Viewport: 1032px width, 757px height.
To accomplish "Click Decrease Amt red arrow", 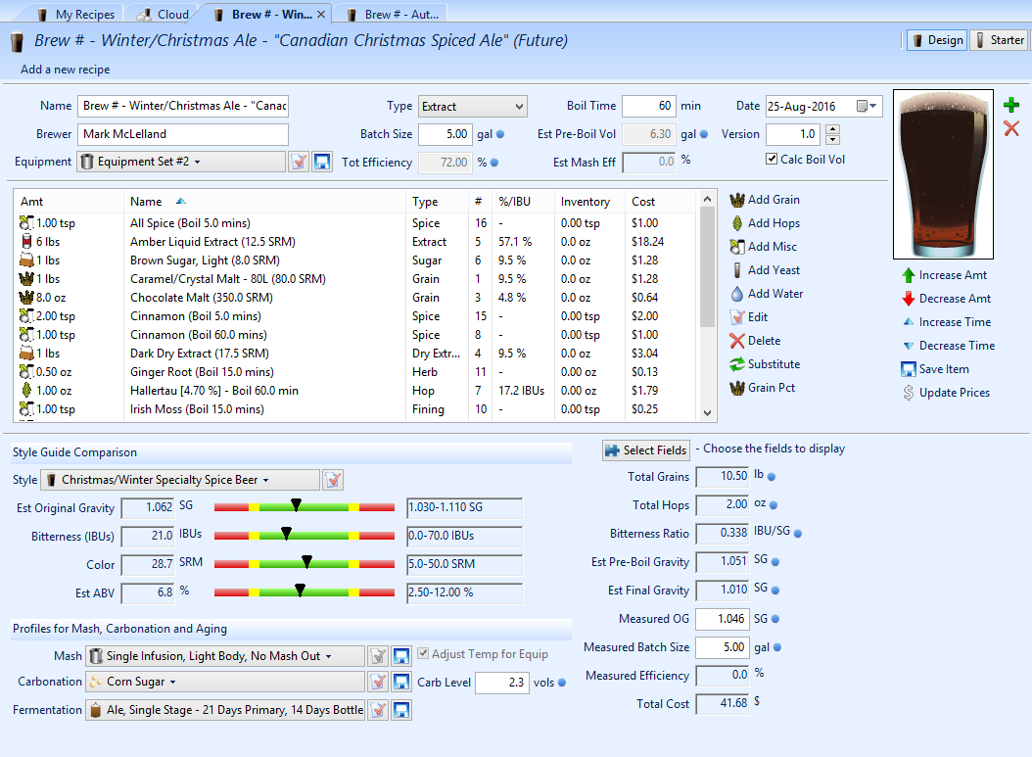I will tap(909, 299).
